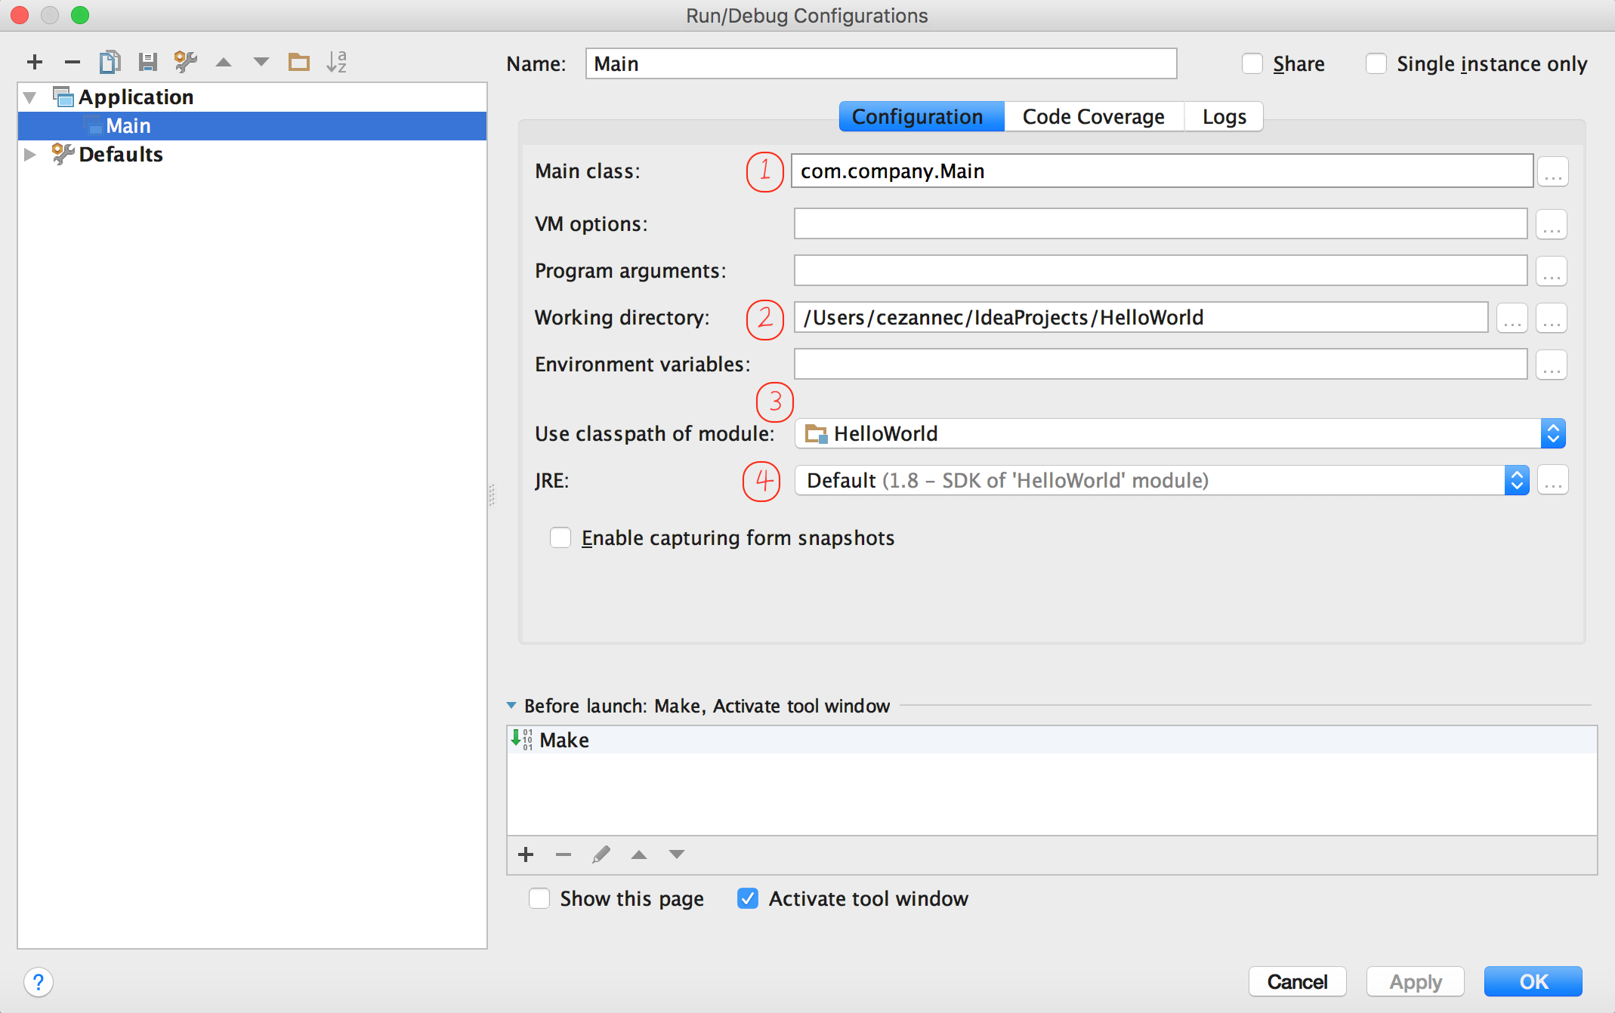The height and width of the screenshot is (1013, 1615).
Task: Collapse the Application tree node
Action: coord(29,97)
